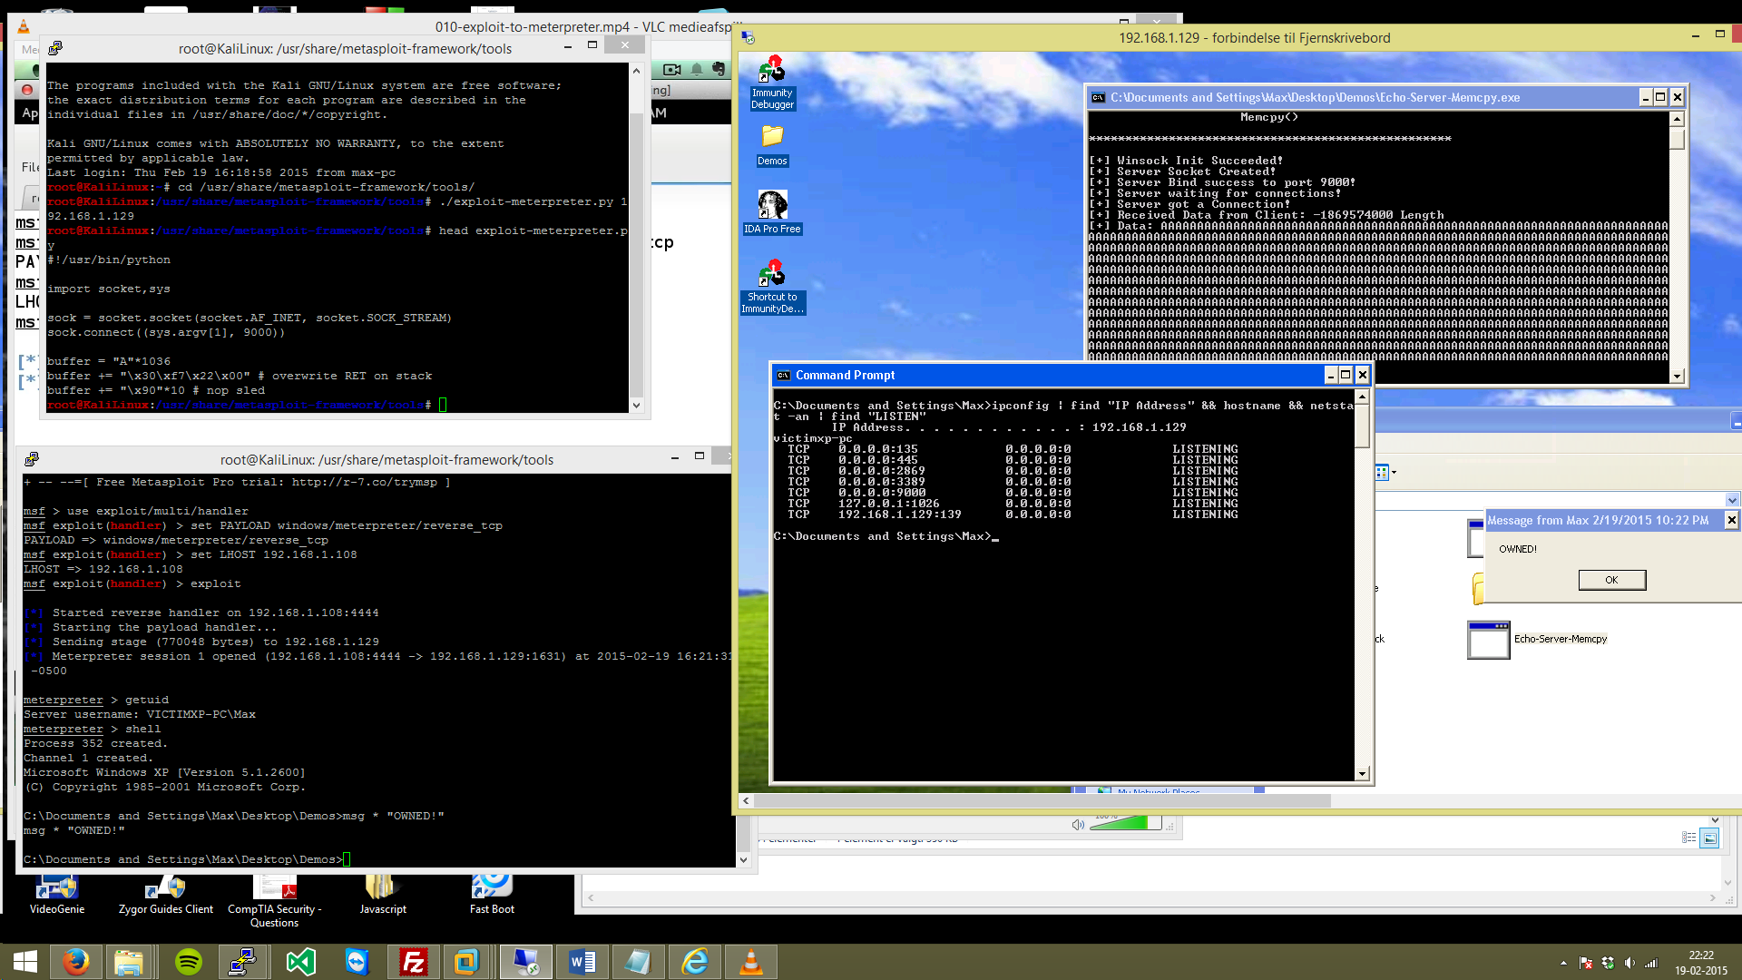Open Firefox from the taskbar
The width and height of the screenshot is (1742, 980).
pos(76,962)
